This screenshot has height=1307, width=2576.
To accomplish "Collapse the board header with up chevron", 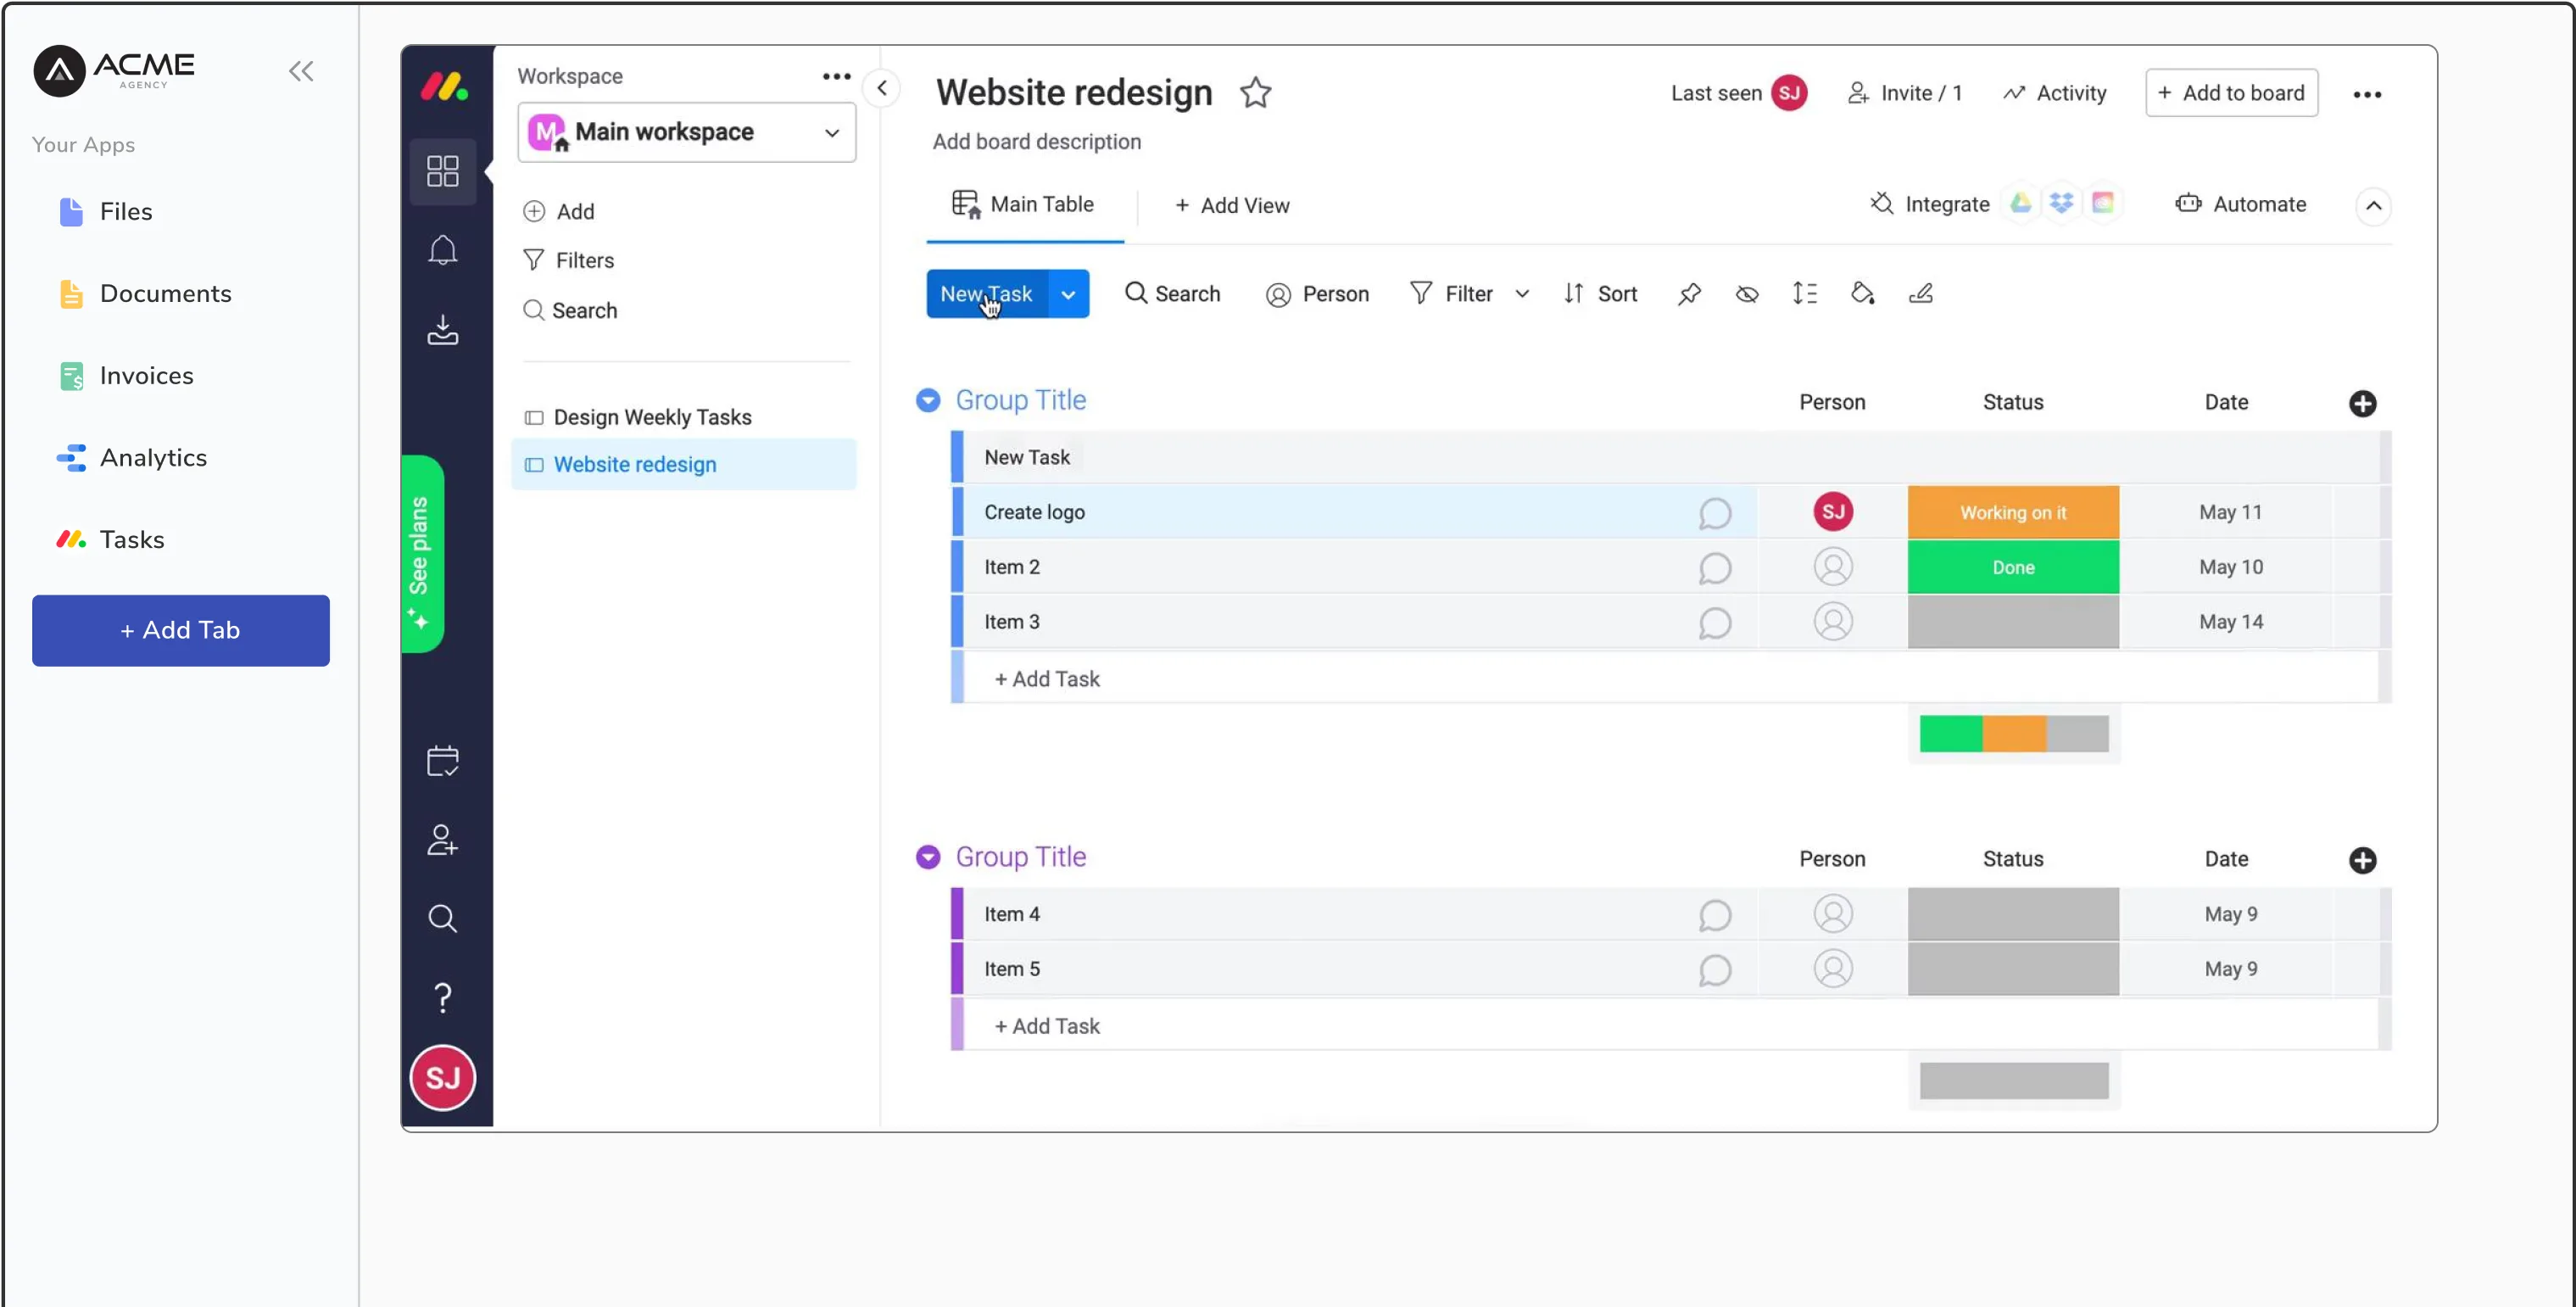I will click(x=2373, y=206).
